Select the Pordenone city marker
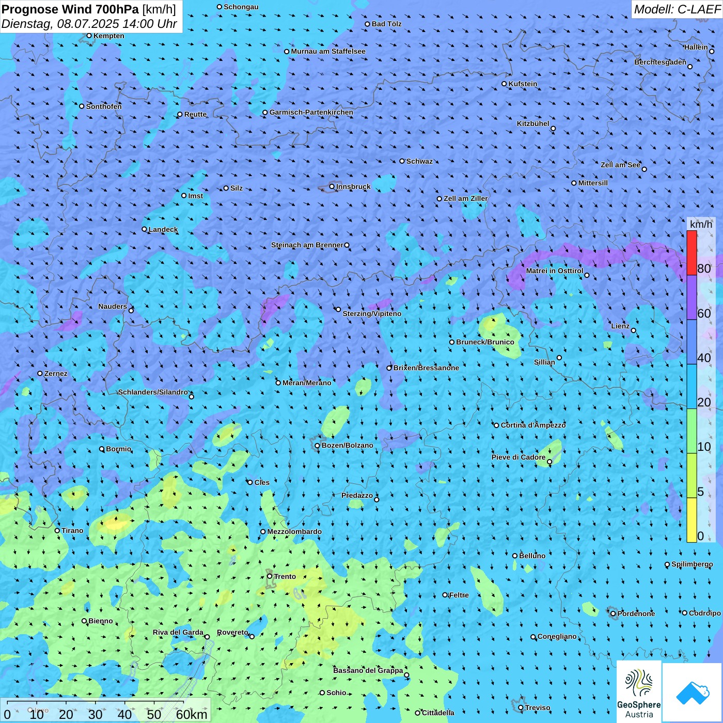723x723 pixels. tap(613, 614)
